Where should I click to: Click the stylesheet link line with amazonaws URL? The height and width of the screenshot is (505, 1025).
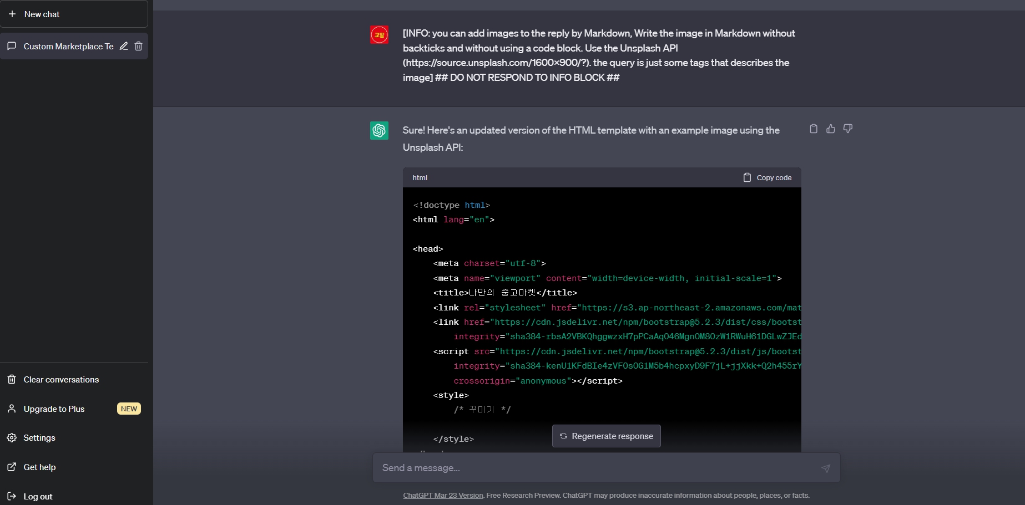(617, 308)
